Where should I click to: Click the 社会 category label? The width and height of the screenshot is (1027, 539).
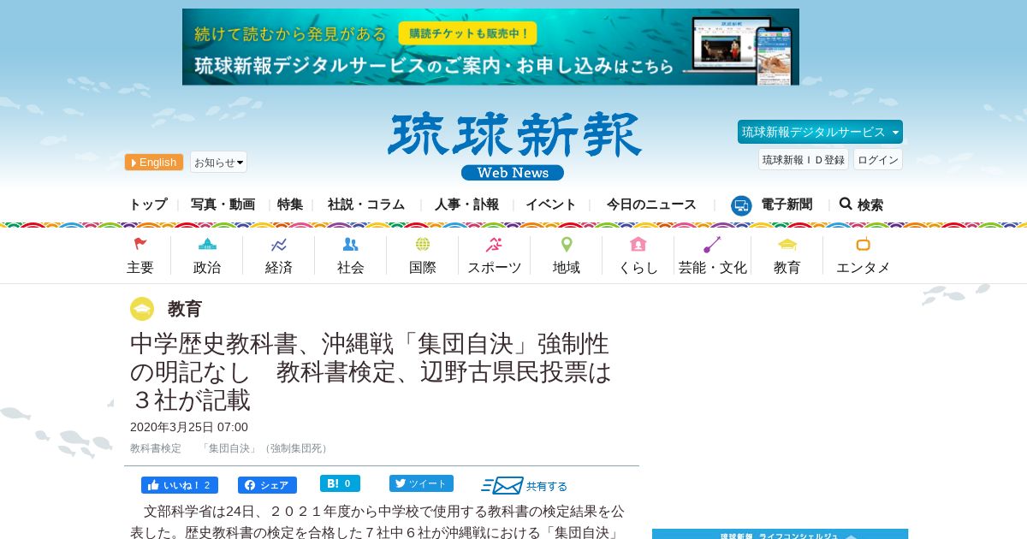(351, 268)
